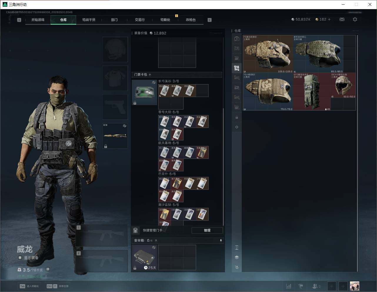Screen dimensions: 377x292
Task: Enable the 显示装备 checkbox
Action: 20,258
